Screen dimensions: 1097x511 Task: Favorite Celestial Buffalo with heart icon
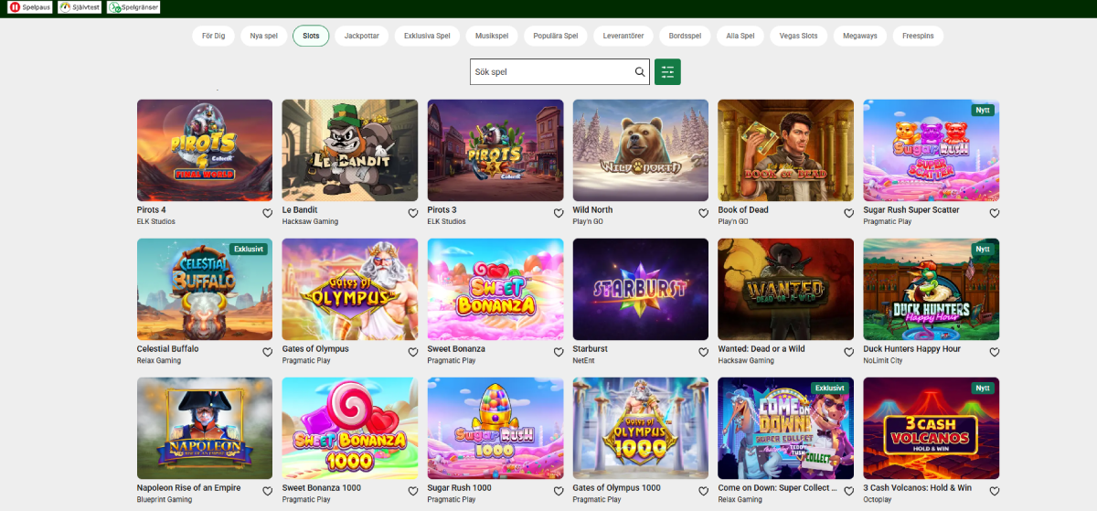pos(267,352)
